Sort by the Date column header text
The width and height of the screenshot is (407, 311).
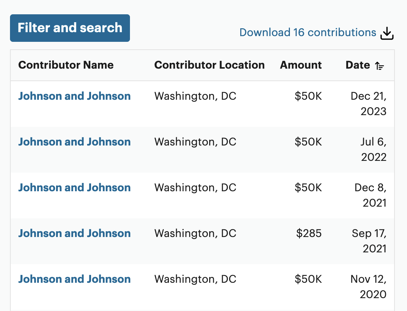[358, 65]
